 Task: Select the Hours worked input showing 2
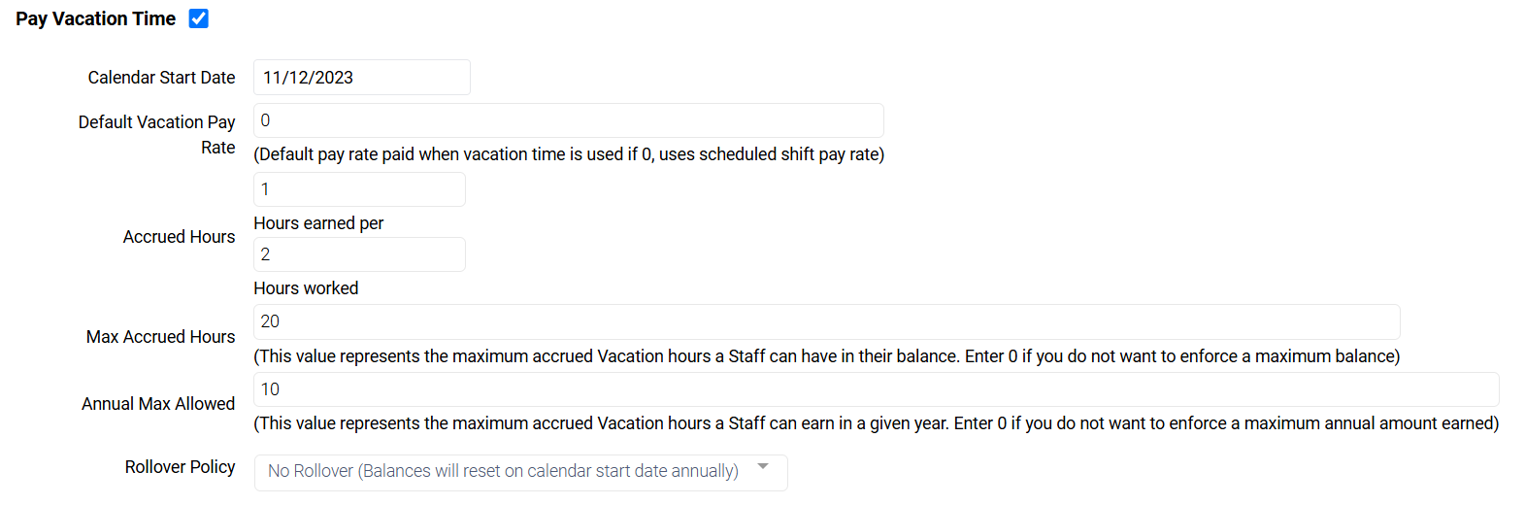359,254
